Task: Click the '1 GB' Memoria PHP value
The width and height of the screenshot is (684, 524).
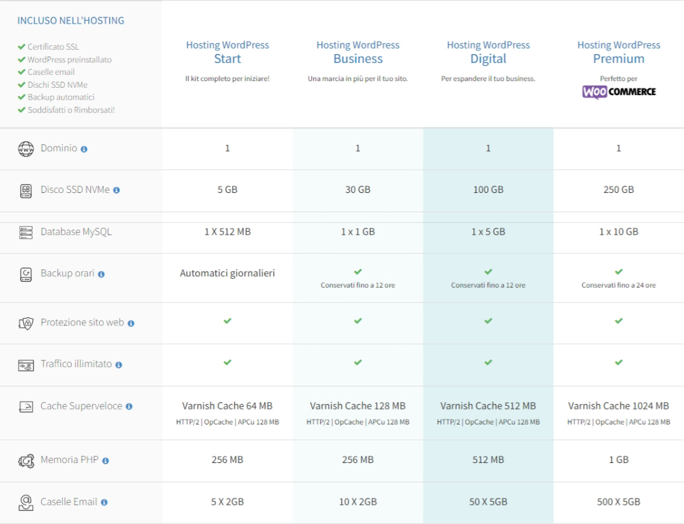Action: pos(619,460)
